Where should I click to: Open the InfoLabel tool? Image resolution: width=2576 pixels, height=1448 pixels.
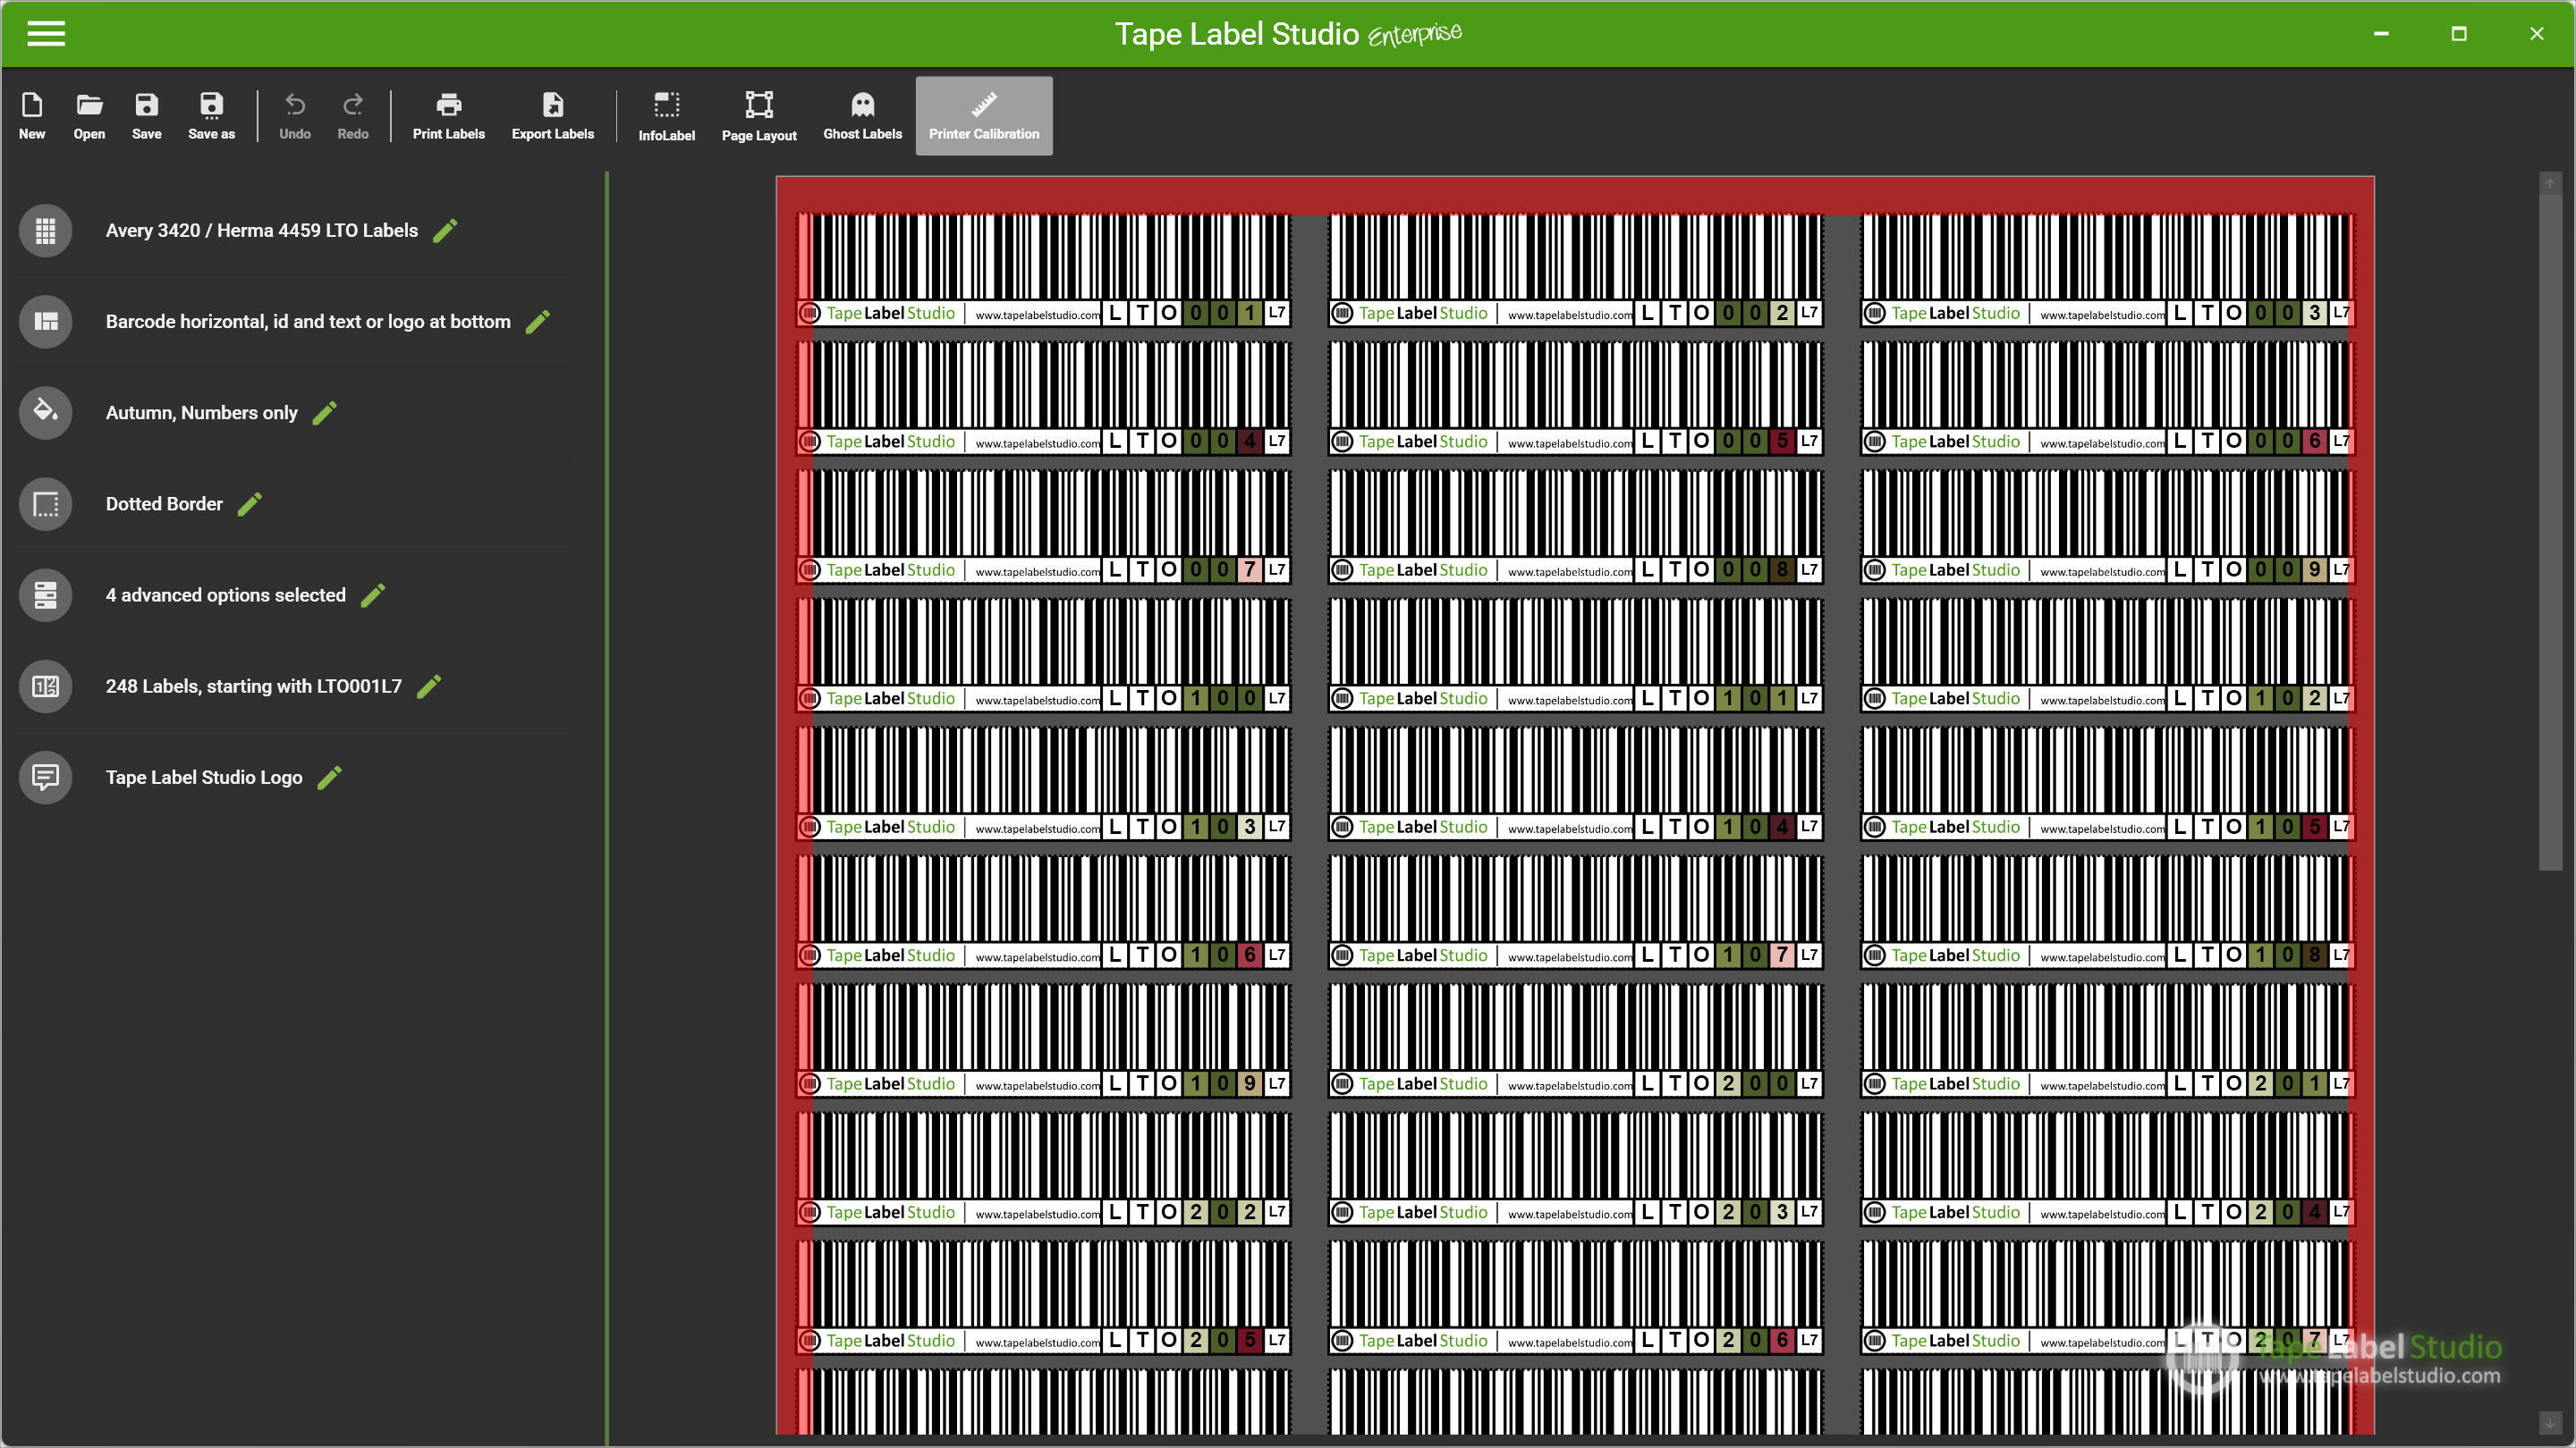tap(666, 116)
